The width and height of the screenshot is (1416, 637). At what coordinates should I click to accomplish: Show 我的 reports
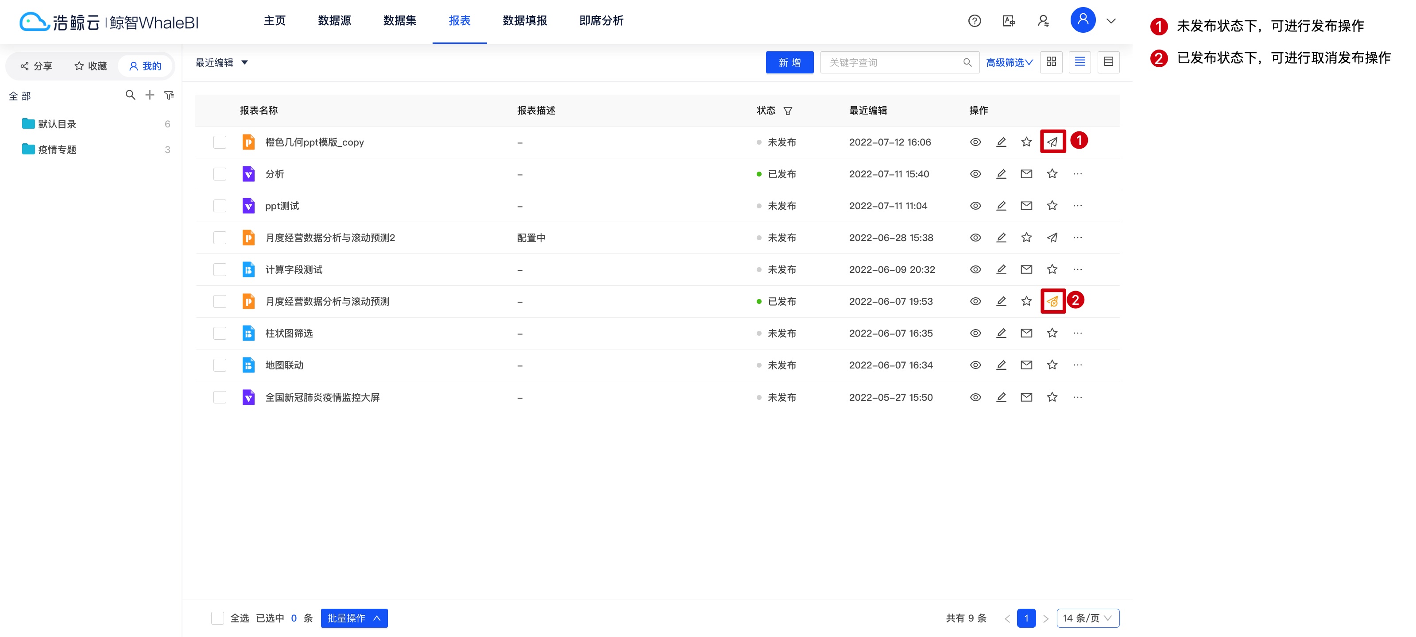tap(145, 66)
